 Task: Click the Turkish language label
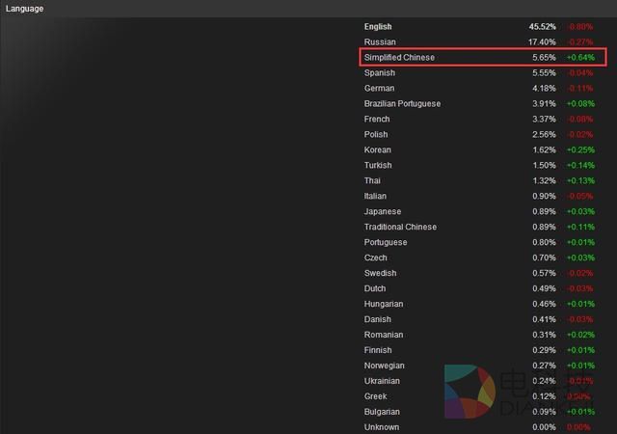[x=378, y=166]
